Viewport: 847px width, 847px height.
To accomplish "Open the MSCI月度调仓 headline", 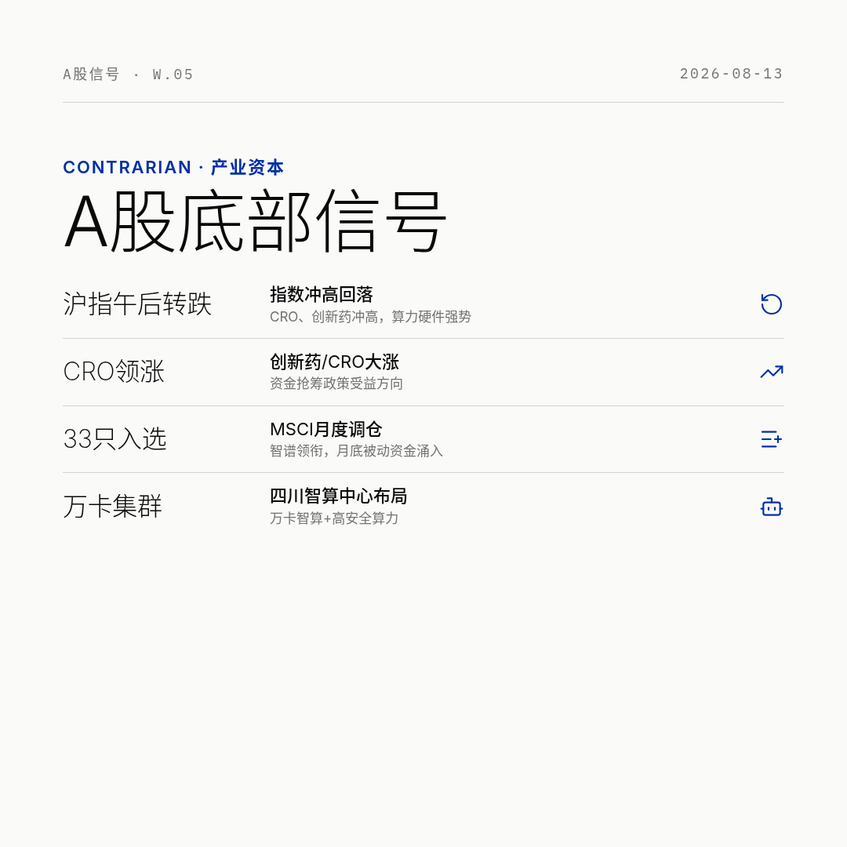I will [325, 430].
